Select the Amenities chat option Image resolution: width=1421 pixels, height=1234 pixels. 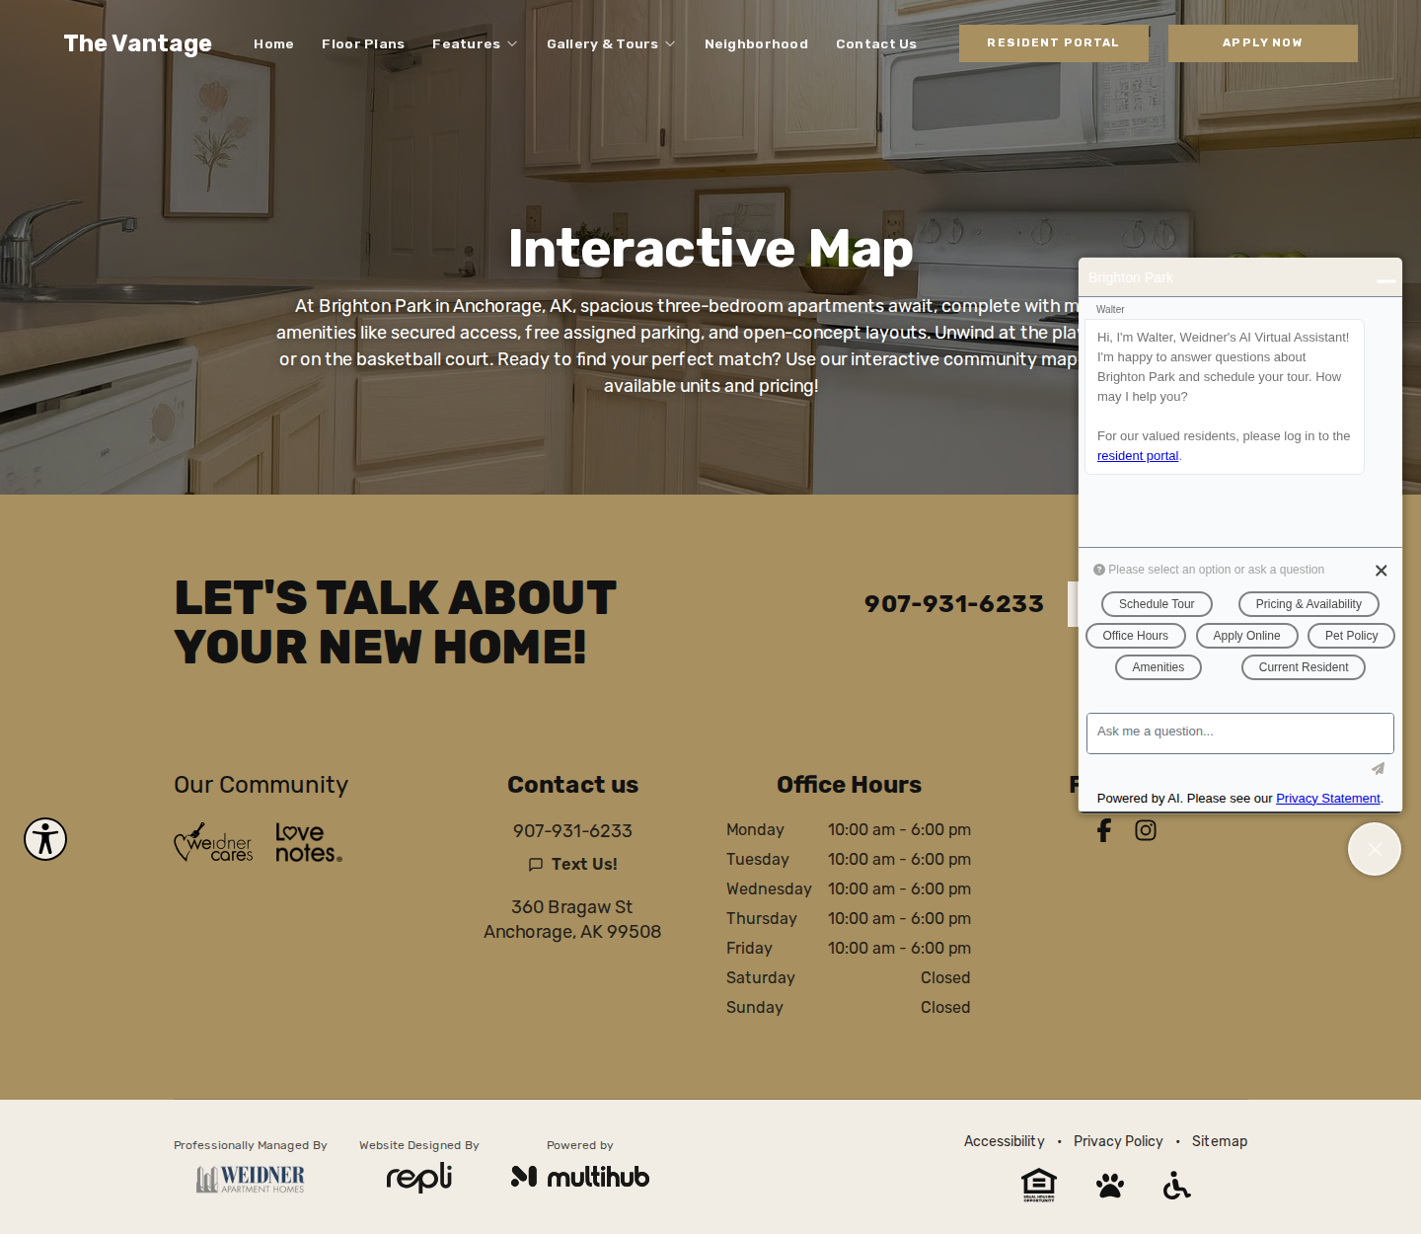1159,667
